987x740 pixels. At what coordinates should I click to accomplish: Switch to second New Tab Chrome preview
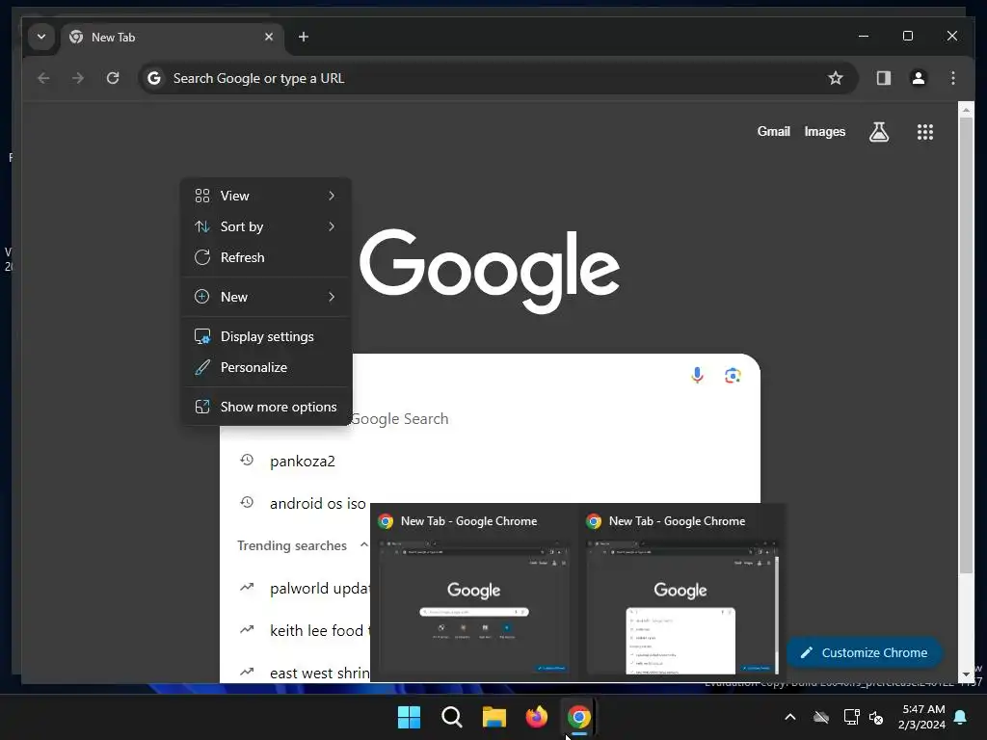click(681, 593)
